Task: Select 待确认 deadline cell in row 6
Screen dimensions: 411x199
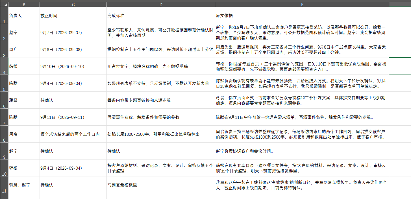Action: click(x=73, y=100)
